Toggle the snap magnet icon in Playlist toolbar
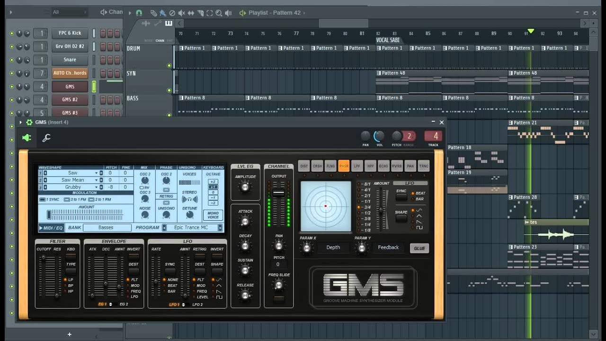This screenshot has height=341, width=606. click(x=139, y=13)
